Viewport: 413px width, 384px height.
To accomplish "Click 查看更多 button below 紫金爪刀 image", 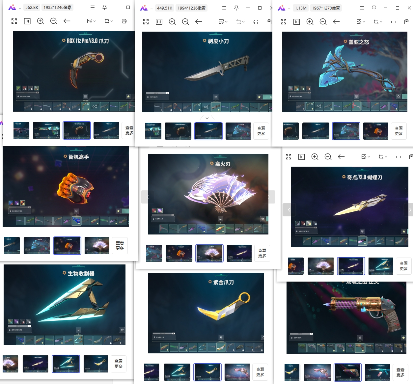I will tap(260, 372).
